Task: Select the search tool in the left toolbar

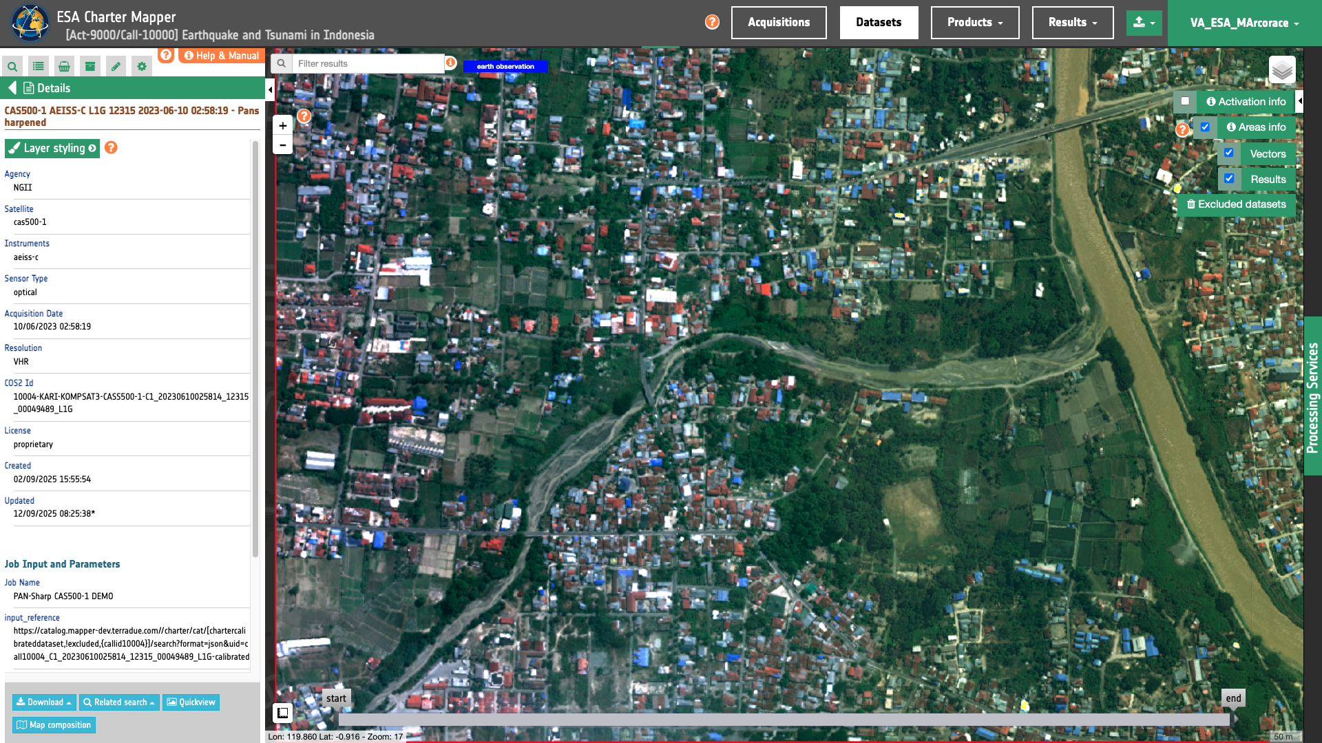Action: pos(12,66)
